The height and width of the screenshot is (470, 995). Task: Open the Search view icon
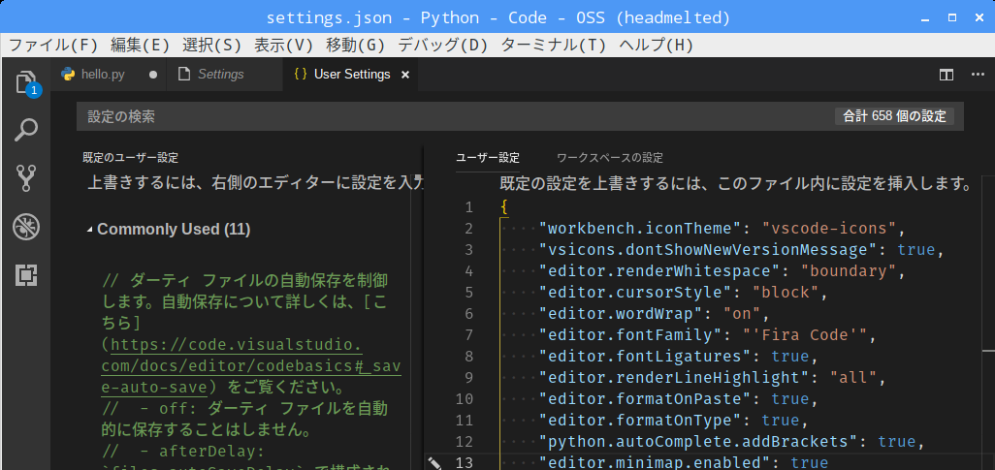pyautogui.click(x=26, y=130)
